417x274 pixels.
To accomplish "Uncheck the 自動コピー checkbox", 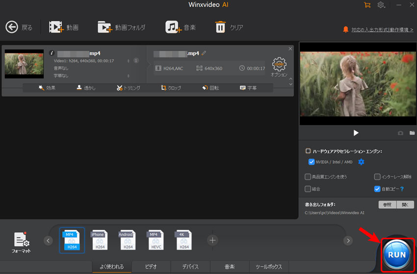I will pos(377,189).
